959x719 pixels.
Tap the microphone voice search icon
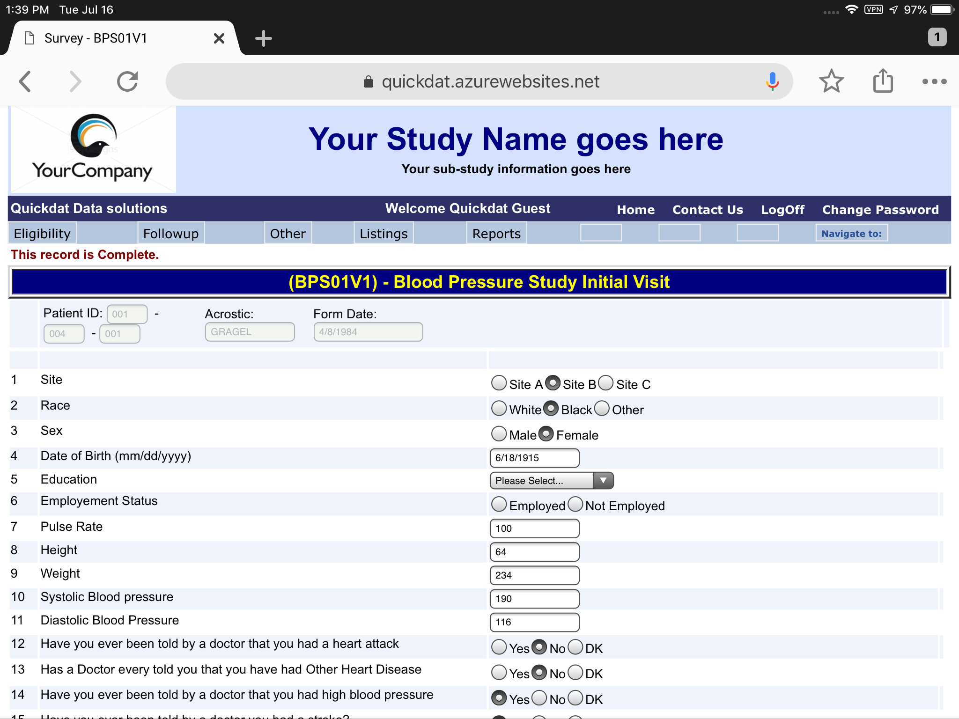coord(772,81)
